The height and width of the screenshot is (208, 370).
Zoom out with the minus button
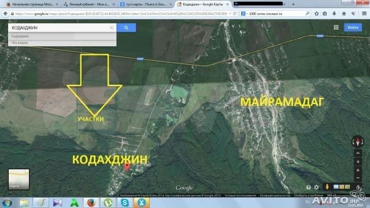pyautogui.click(x=358, y=178)
